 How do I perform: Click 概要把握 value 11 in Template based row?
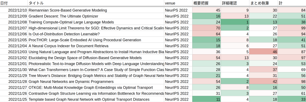[x=206, y=99]
